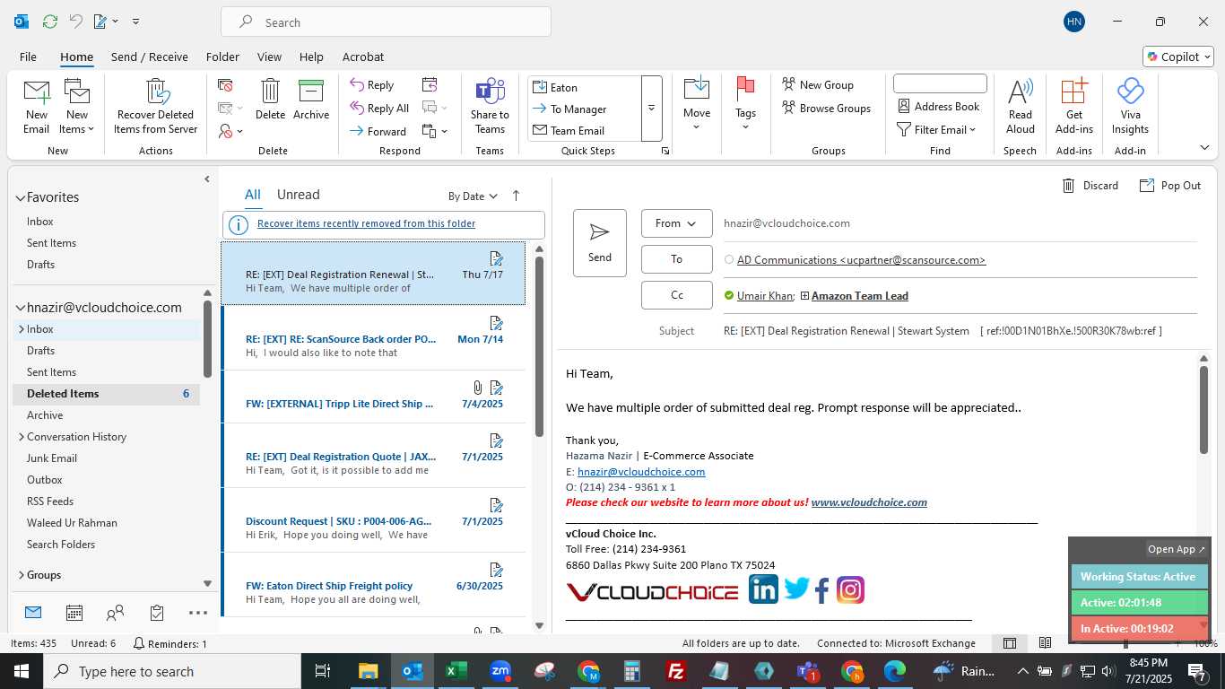Create a New Email
This screenshot has height=689, width=1225.
[37, 107]
